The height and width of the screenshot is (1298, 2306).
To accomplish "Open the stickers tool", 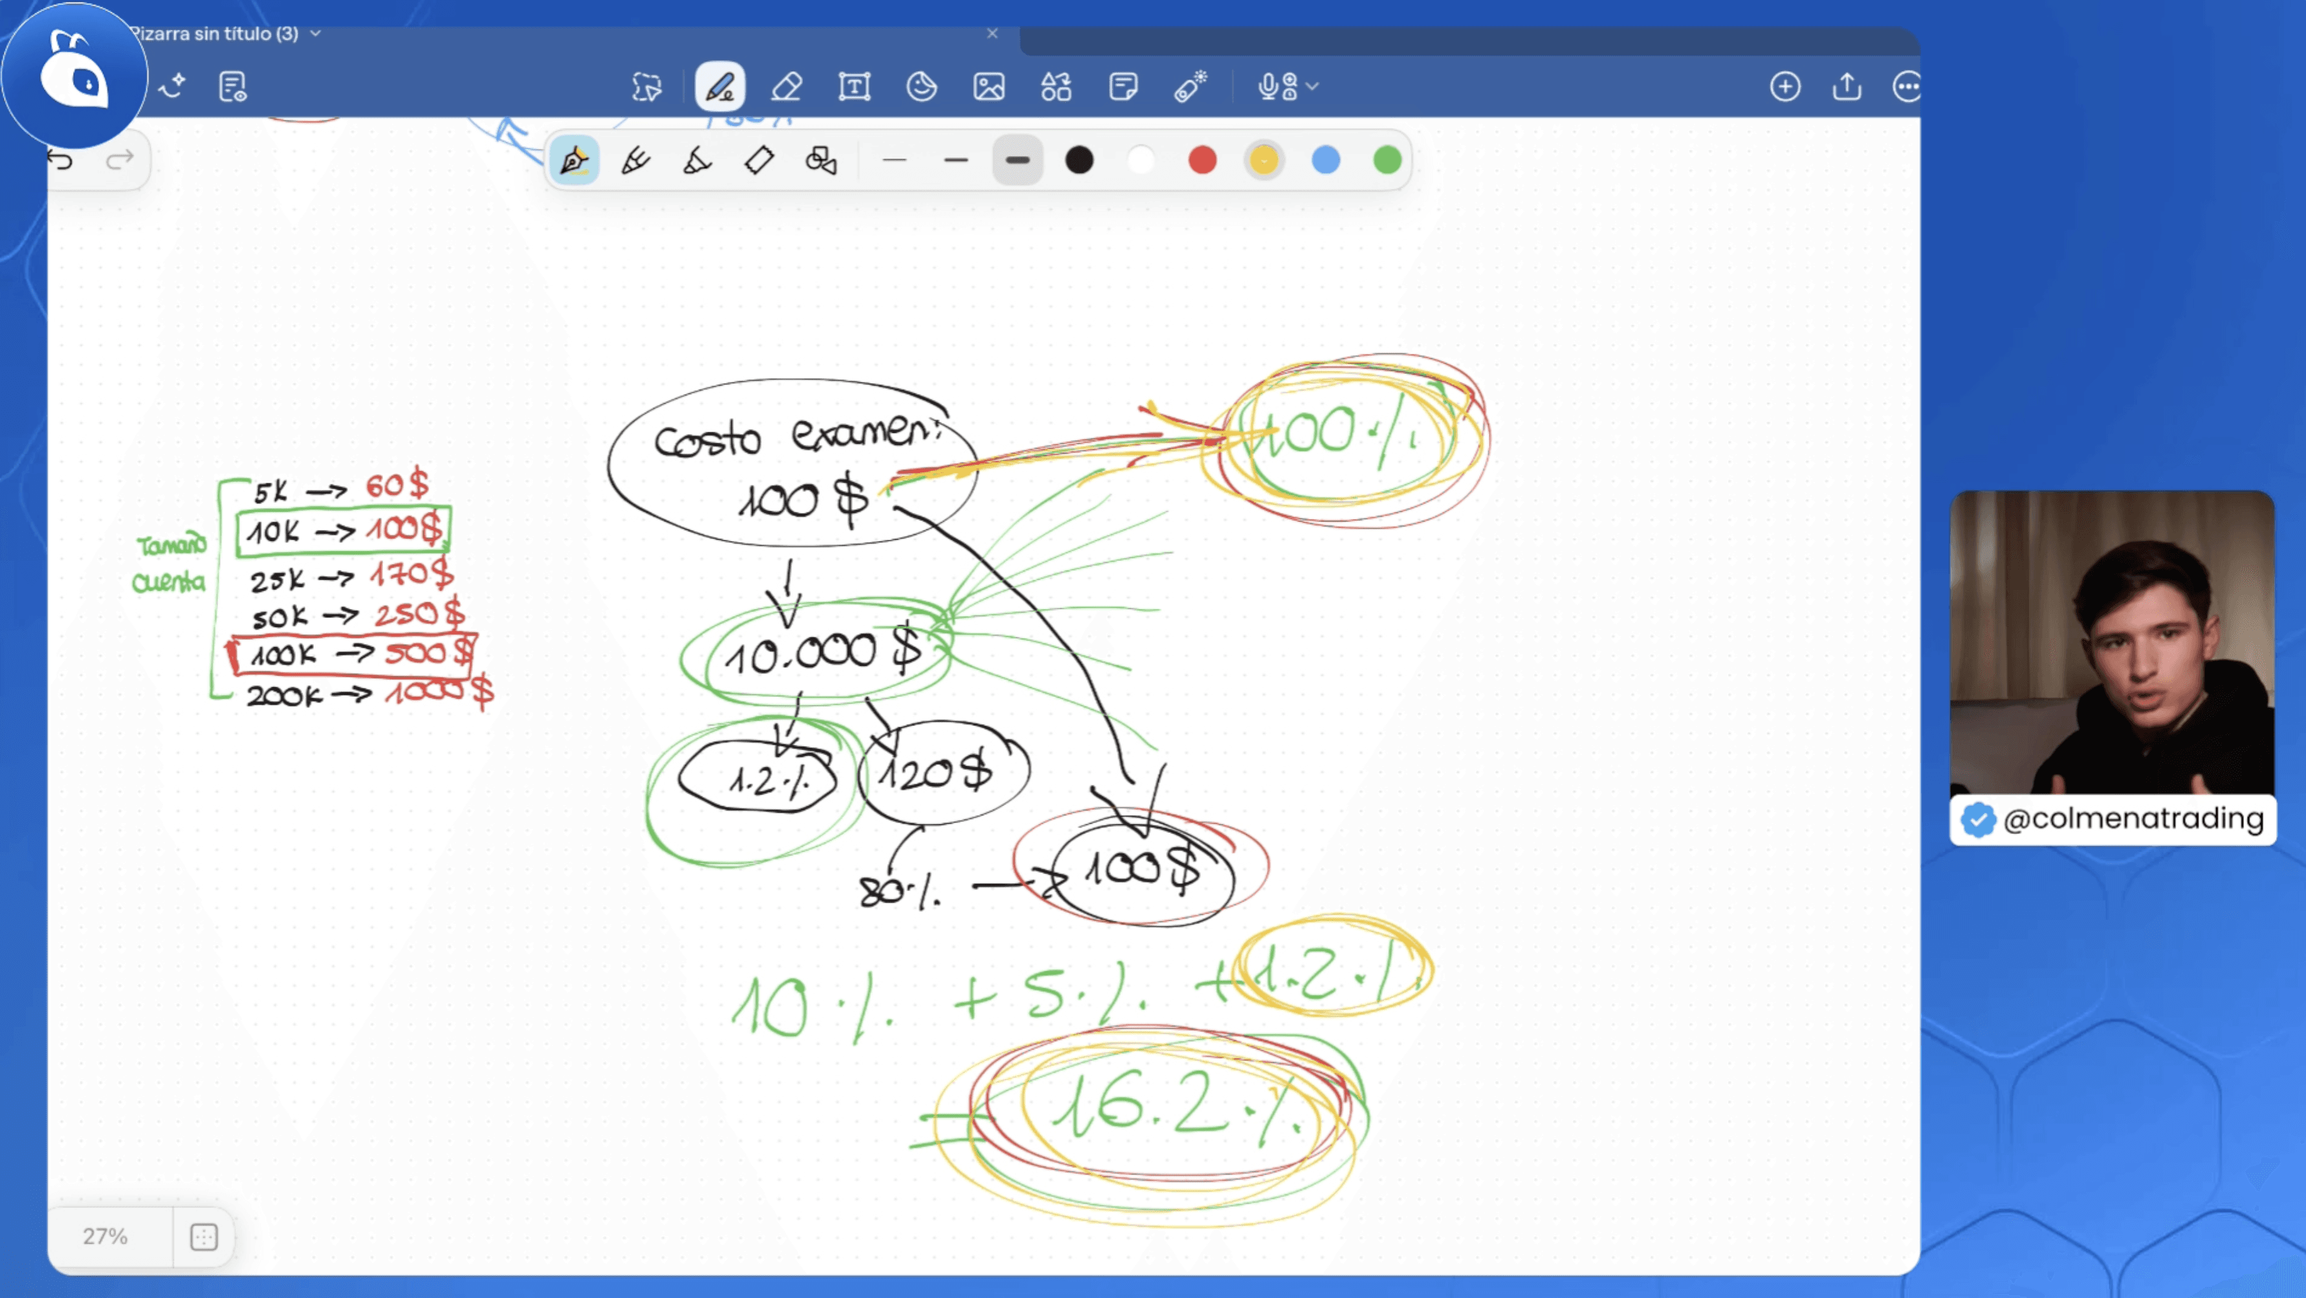I will click(x=921, y=87).
